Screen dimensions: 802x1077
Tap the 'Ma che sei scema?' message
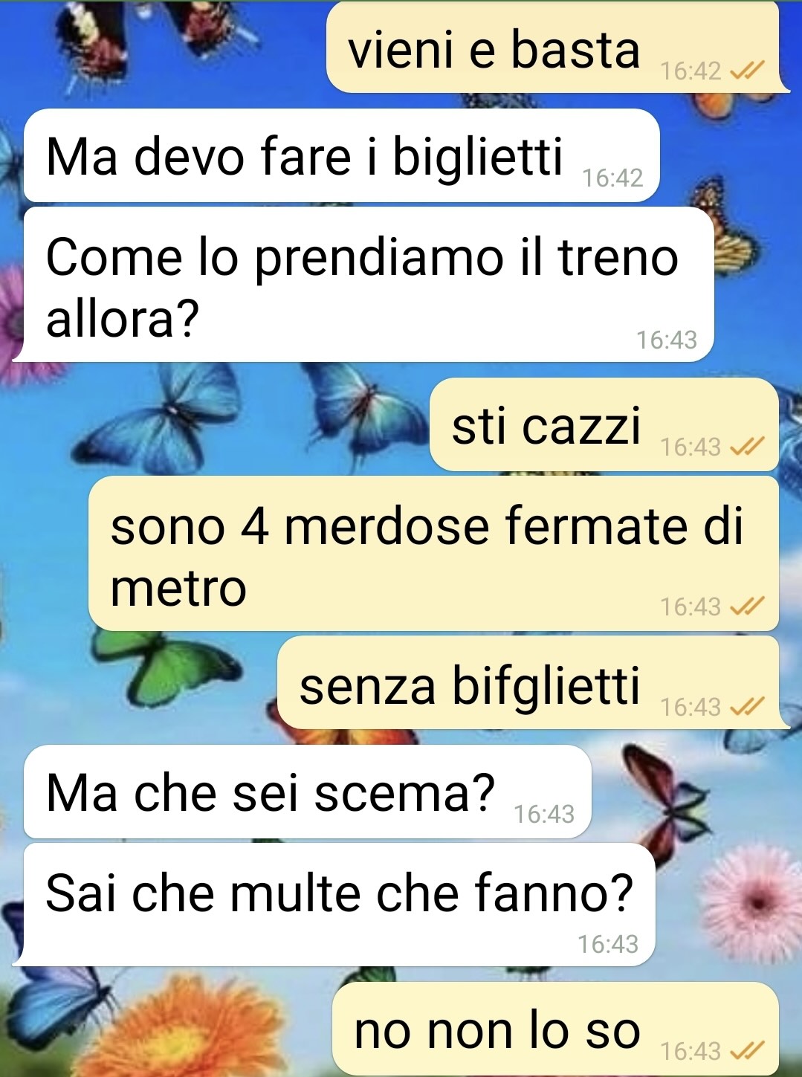point(308,792)
